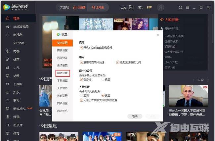This screenshot has width=215, height=141.
Task: Toggle 记忆上次播放文件的播放位置 checkbox
Action: [x=81, y=100]
